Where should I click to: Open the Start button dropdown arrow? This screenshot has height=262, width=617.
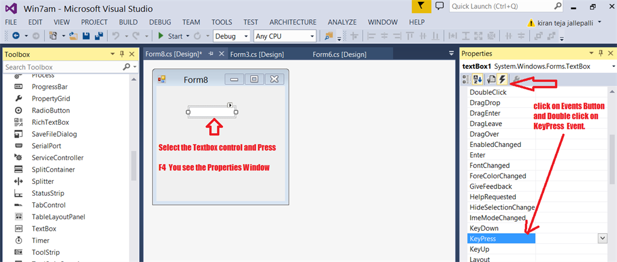point(188,36)
